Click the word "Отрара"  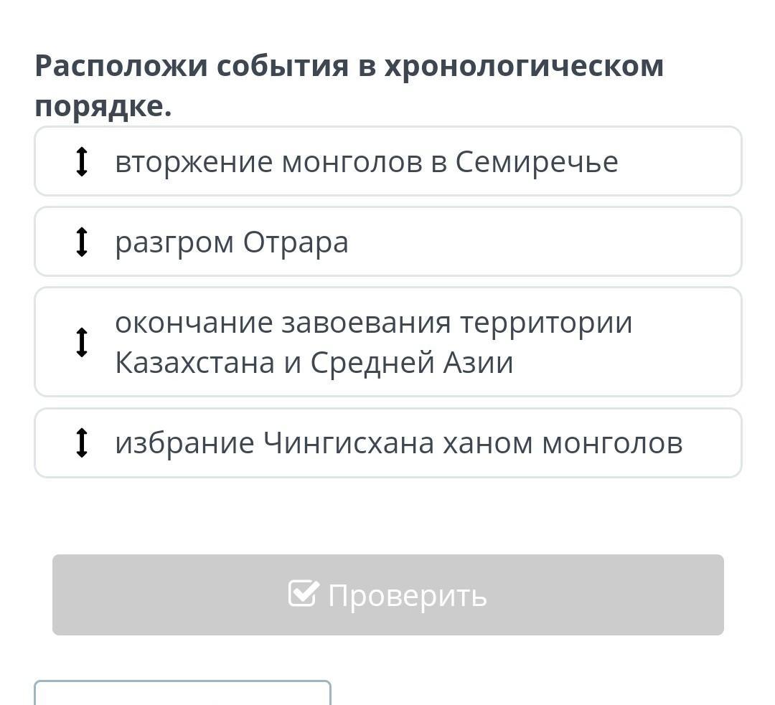tap(296, 242)
